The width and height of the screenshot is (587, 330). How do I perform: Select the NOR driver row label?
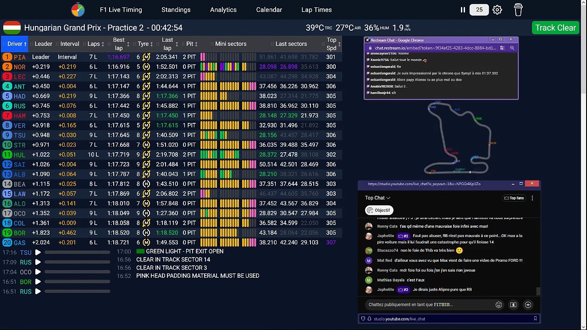20,67
